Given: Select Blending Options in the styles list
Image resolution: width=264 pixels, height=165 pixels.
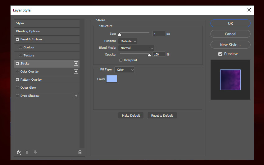Looking at the screenshot, I should point(28,31).
